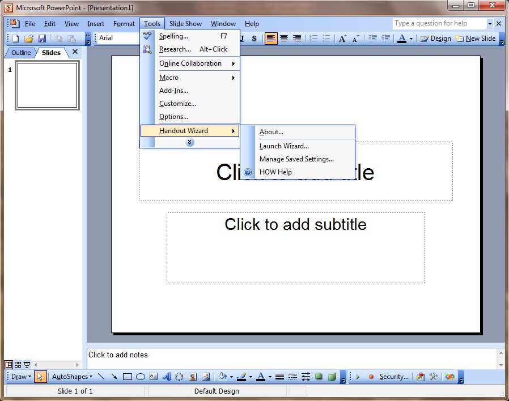Viewport: 509px width, 401px height.
Task: Click the Security button
Action: tap(394, 377)
